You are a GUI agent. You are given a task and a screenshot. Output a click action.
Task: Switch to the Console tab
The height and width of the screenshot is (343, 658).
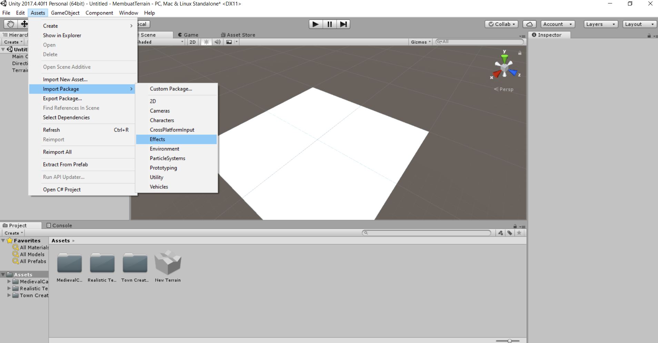(61, 225)
